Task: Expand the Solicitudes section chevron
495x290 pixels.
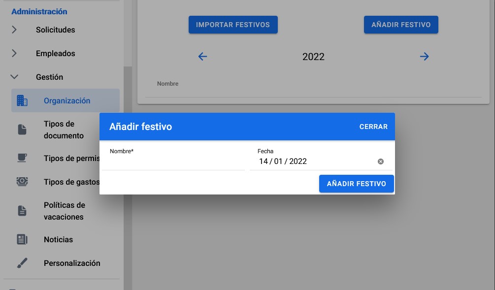Action: coord(14,30)
